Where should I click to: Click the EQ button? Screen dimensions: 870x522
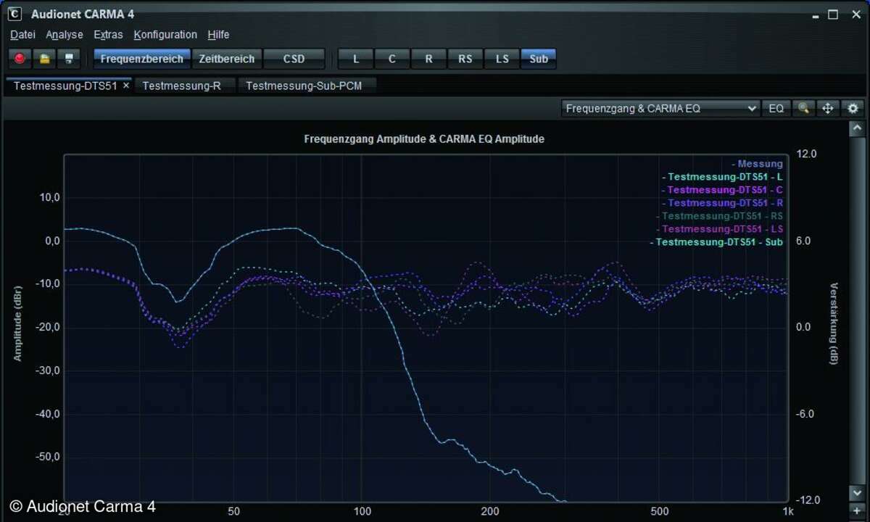tap(776, 108)
